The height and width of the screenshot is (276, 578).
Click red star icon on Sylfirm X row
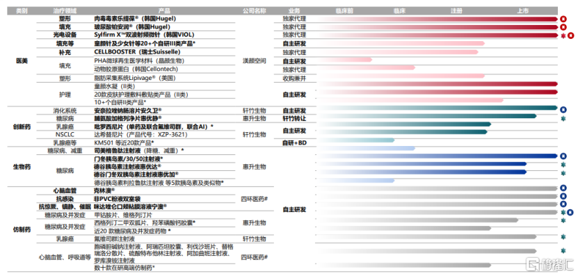click(x=563, y=35)
